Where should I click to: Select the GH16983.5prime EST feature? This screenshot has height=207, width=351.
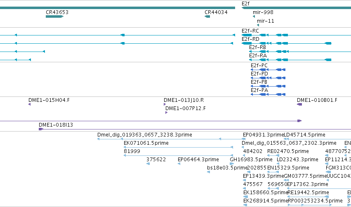tap(232, 164)
